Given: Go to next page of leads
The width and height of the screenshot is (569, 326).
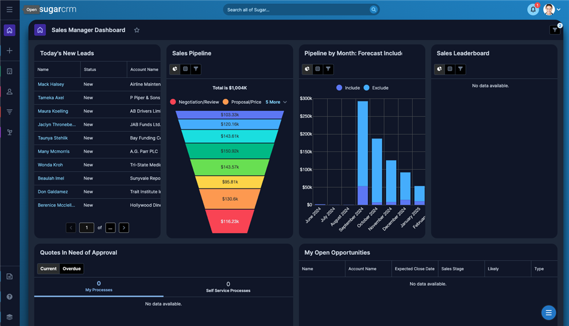Looking at the screenshot, I should pyautogui.click(x=124, y=228).
